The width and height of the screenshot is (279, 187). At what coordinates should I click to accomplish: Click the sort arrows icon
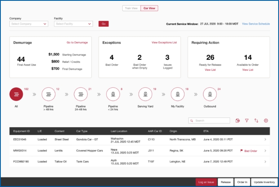coord(256,120)
